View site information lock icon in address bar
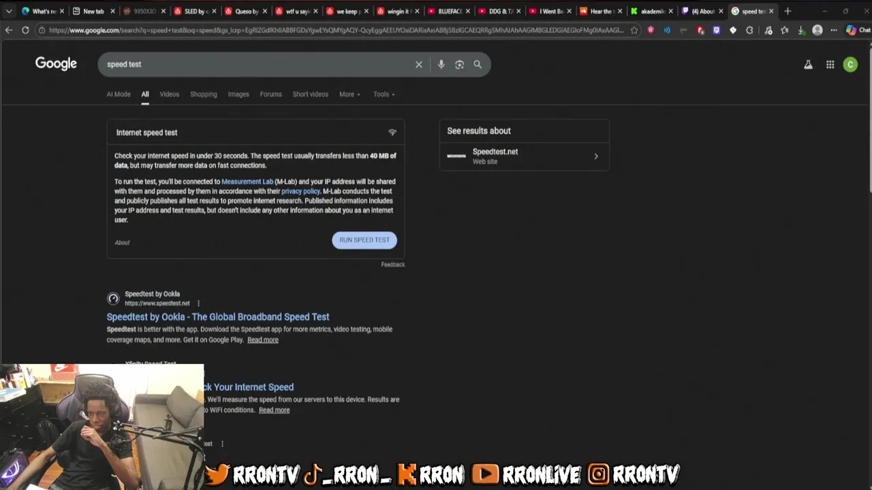This screenshot has height=490, width=872. tap(42, 30)
